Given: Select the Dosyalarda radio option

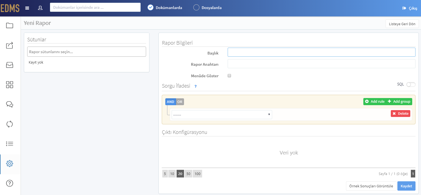Looking at the screenshot, I should click(x=196, y=8).
